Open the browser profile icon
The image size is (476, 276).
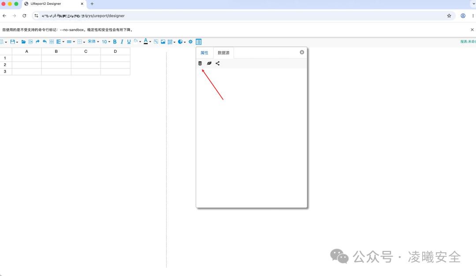coord(463,16)
